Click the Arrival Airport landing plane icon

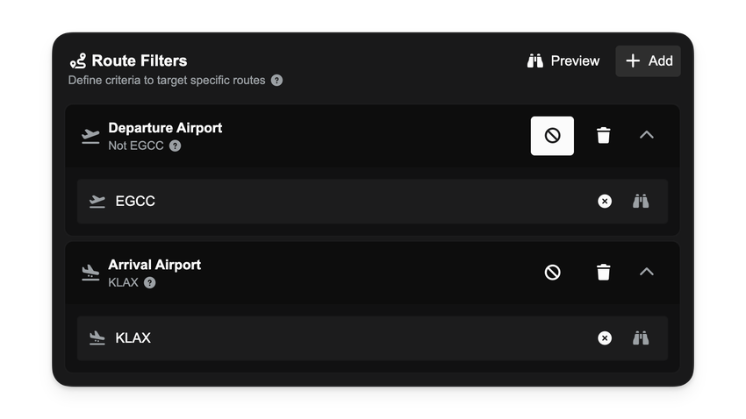pos(90,273)
